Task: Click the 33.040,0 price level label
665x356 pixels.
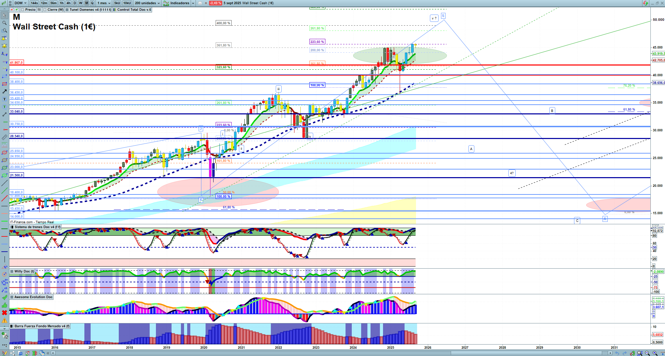Action: coord(16,112)
